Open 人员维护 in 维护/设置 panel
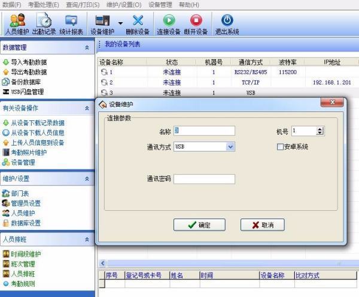 (19, 213)
